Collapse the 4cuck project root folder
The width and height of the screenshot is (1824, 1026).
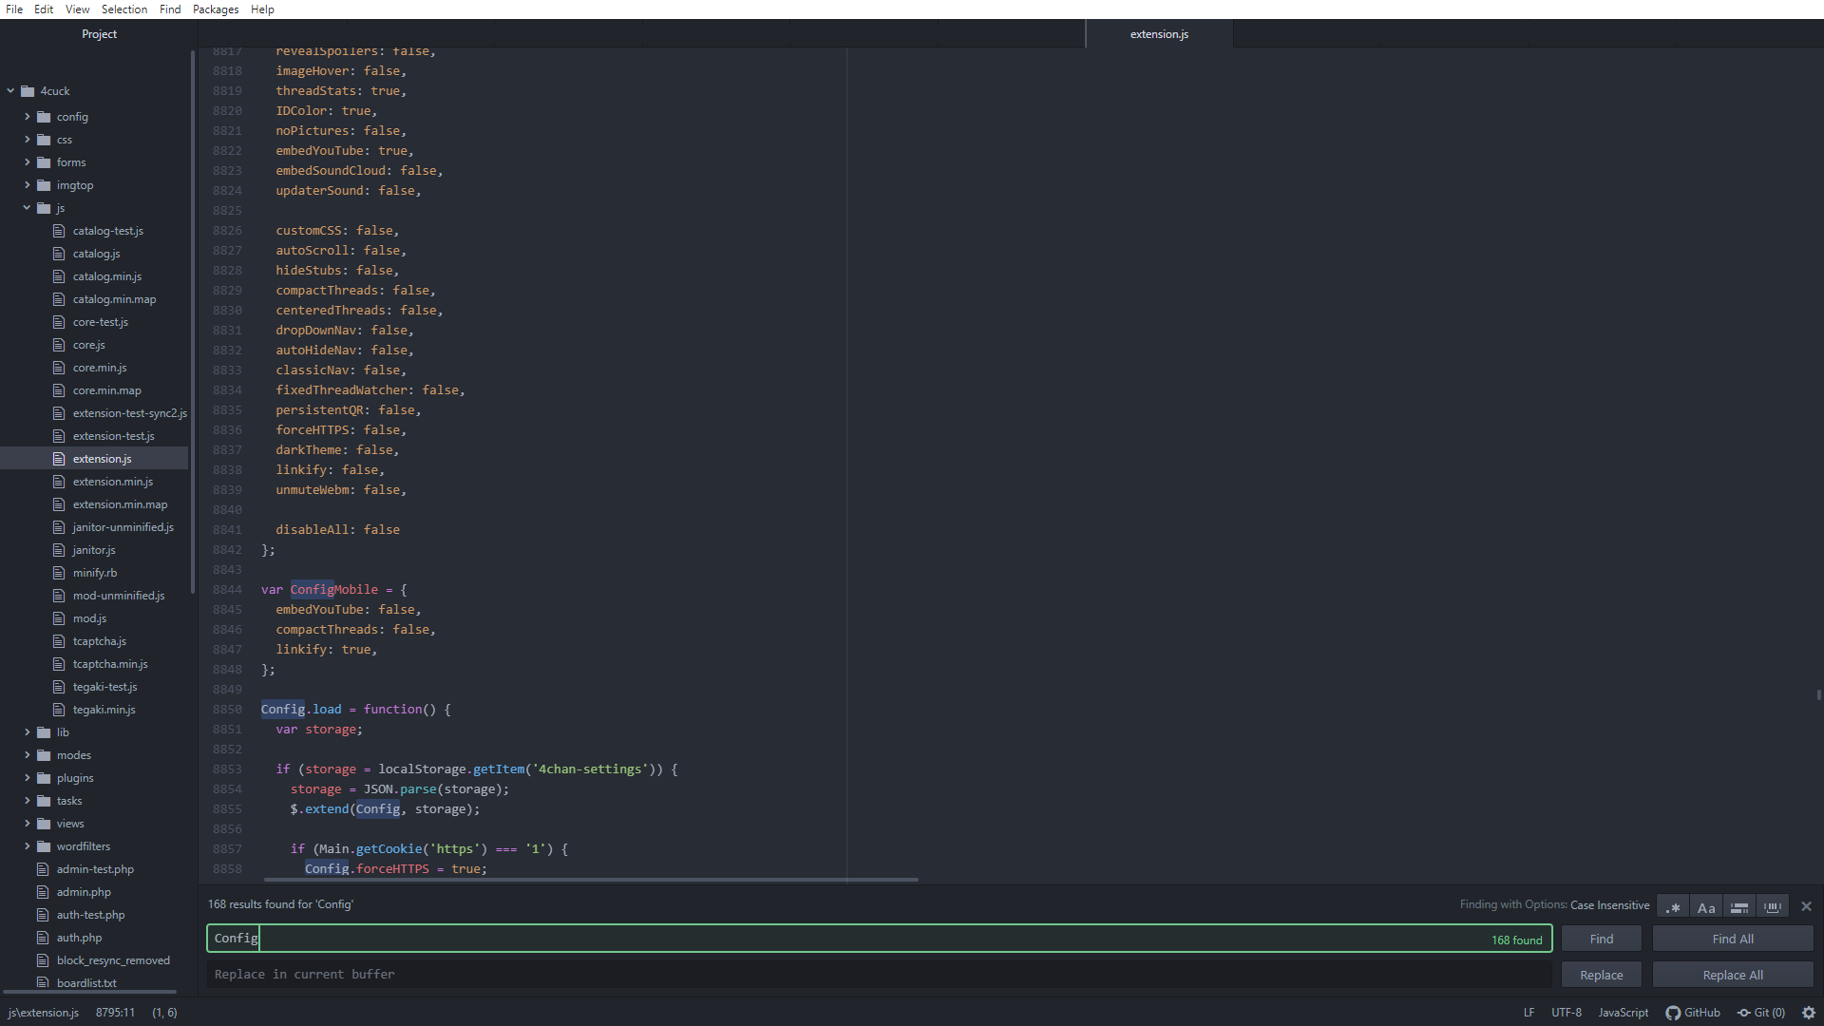(x=11, y=91)
